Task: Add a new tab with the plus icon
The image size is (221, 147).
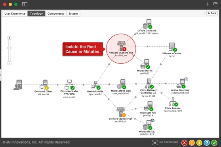Action: [x=208, y=4]
